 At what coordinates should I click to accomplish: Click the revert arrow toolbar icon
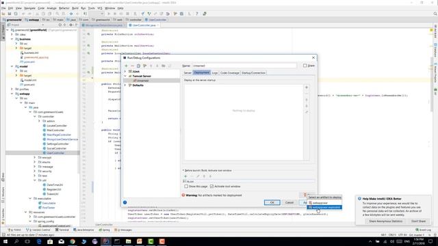(x=168, y=14)
